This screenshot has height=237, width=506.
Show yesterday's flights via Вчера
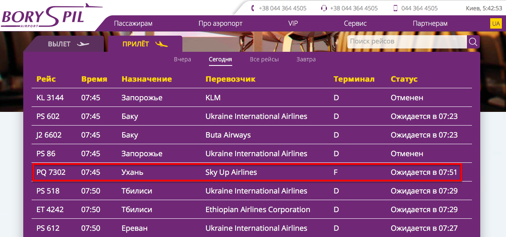[182, 59]
